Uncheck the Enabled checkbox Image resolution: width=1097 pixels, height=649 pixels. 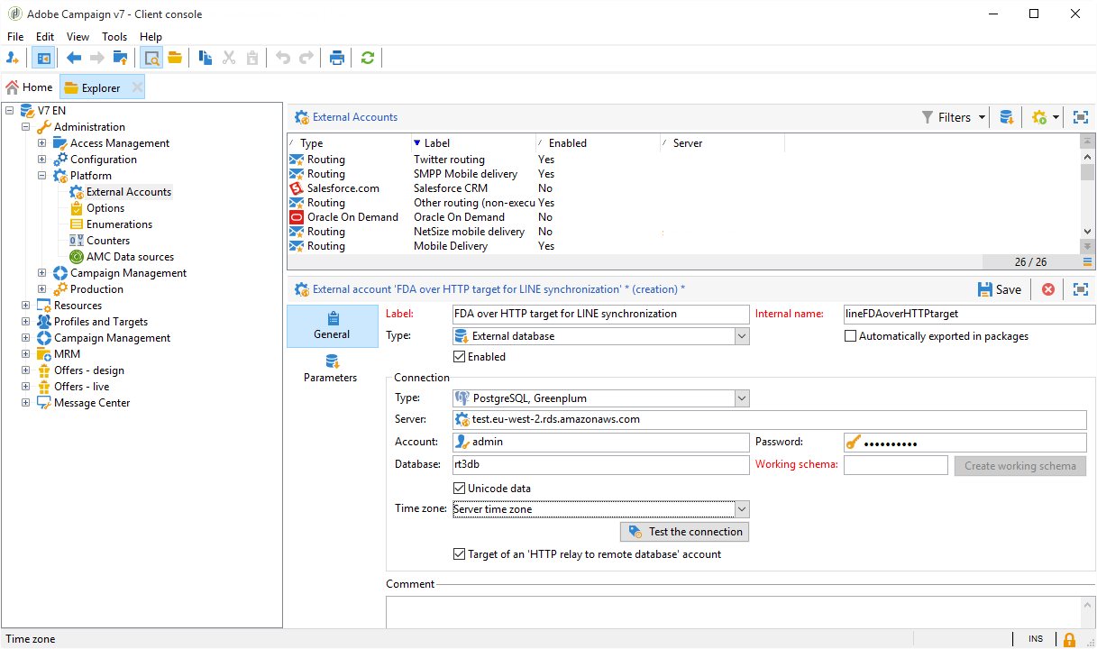tap(459, 357)
